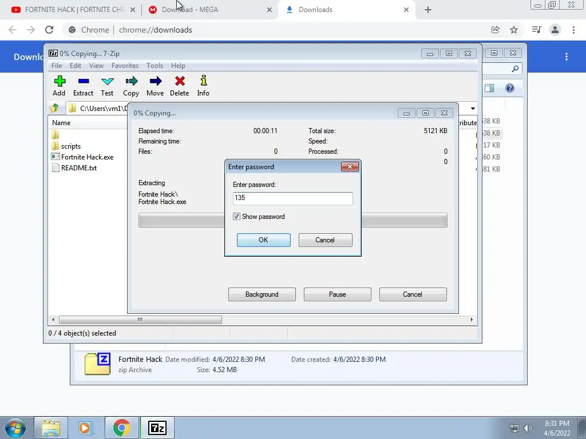Open the Favorites menu in 7-Zip

click(x=125, y=66)
